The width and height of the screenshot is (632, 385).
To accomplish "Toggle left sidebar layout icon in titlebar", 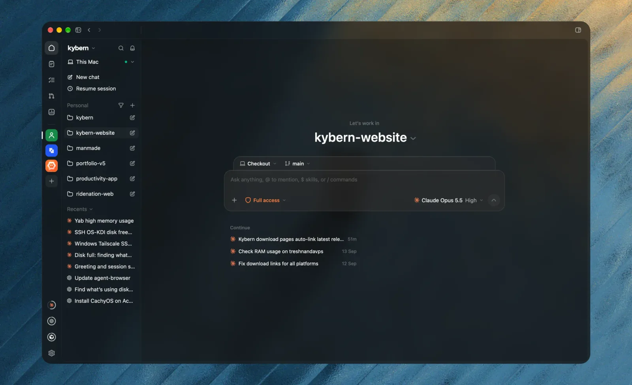I will coord(78,30).
